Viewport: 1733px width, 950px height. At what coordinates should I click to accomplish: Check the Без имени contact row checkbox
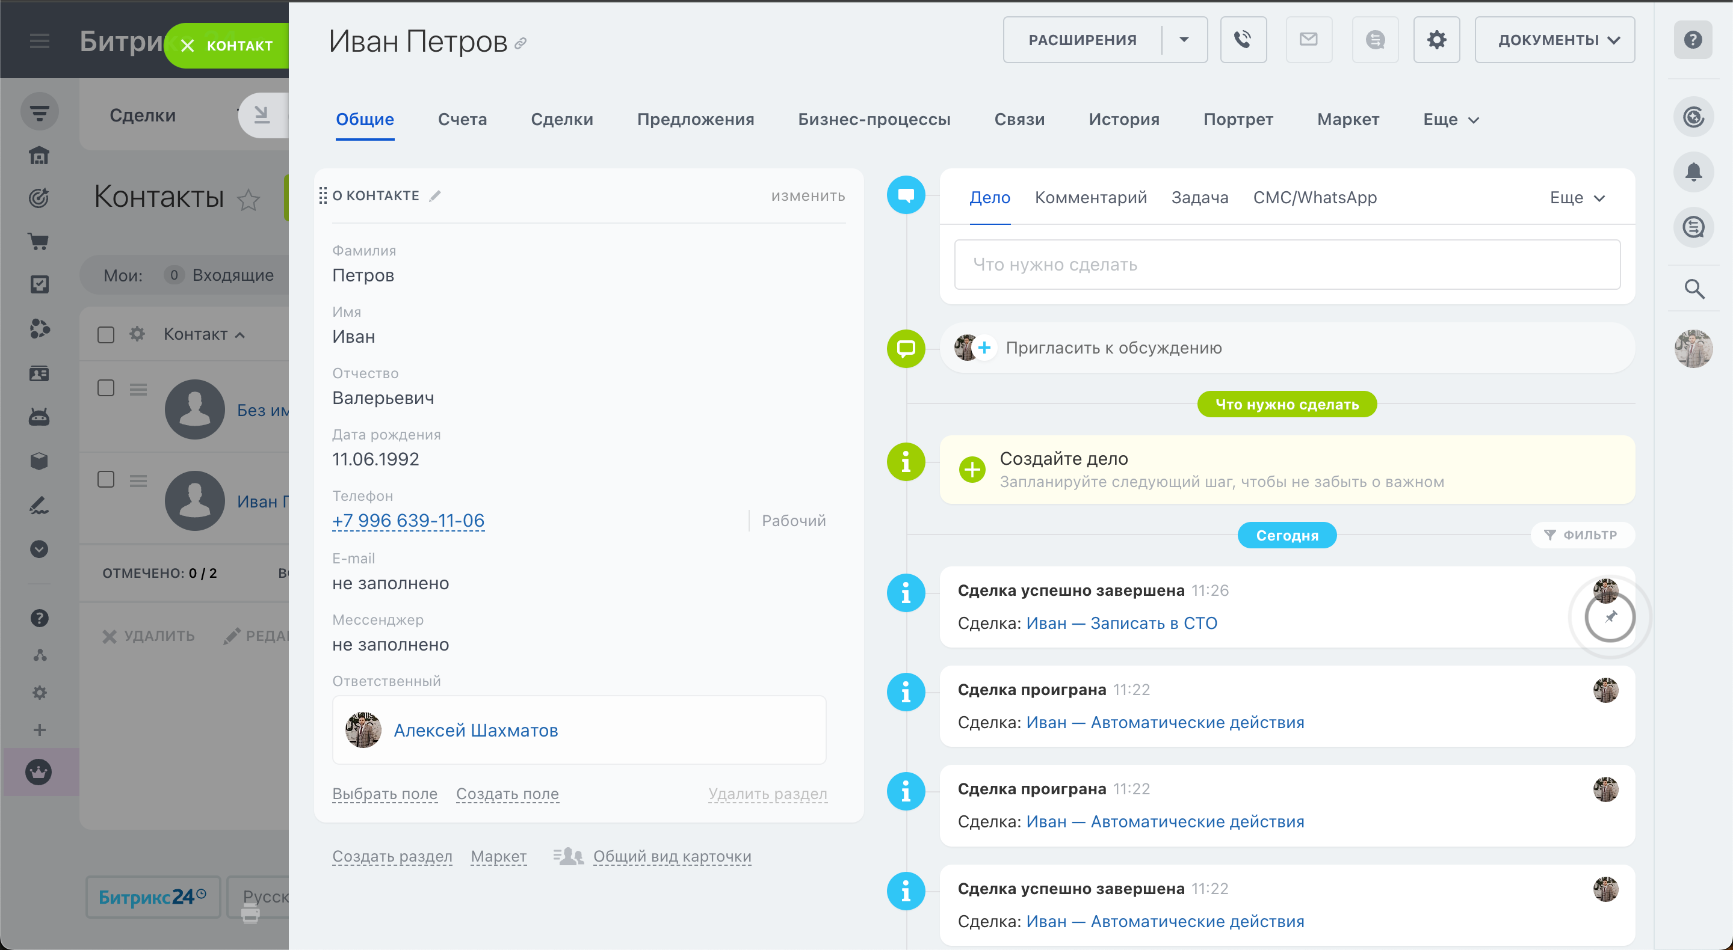coord(106,388)
